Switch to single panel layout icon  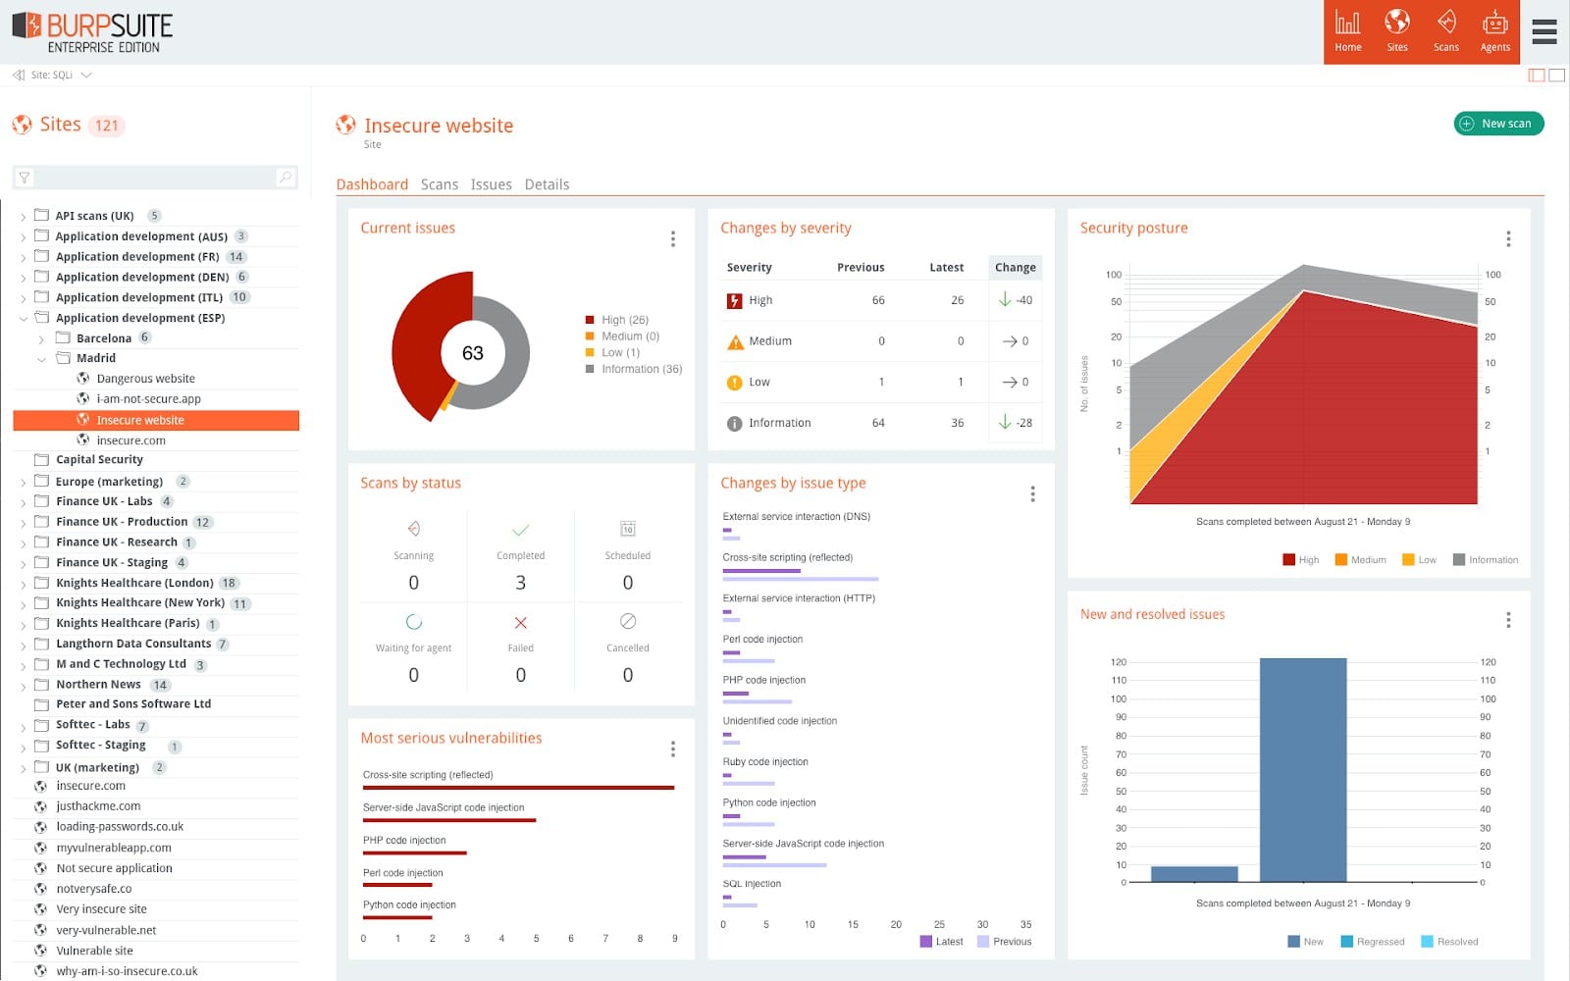point(1556,76)
